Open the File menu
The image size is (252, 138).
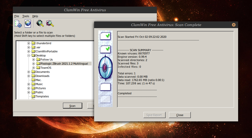point(16,16)
